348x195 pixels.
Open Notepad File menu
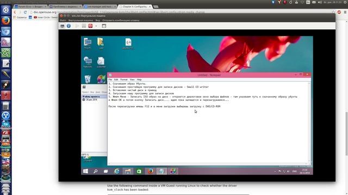110,80
